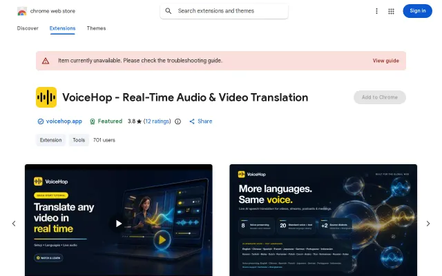Select the Extensions tab
The image size is (442, 276).
(x=62, y=28)
